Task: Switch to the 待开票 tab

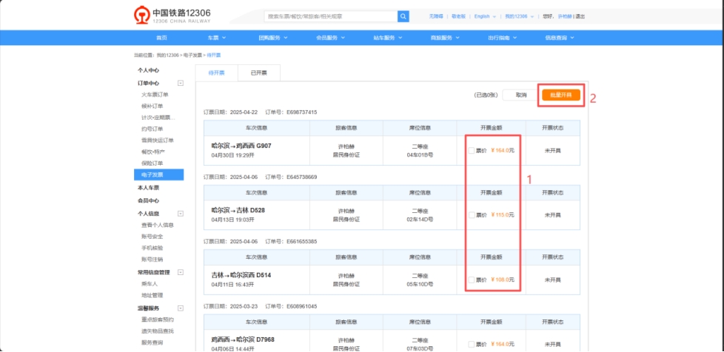Action: pos(217,73)
